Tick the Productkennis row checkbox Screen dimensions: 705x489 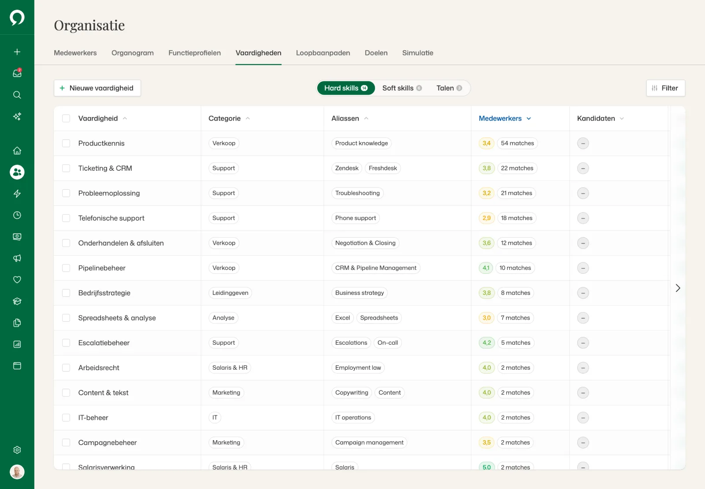point(66,143)
